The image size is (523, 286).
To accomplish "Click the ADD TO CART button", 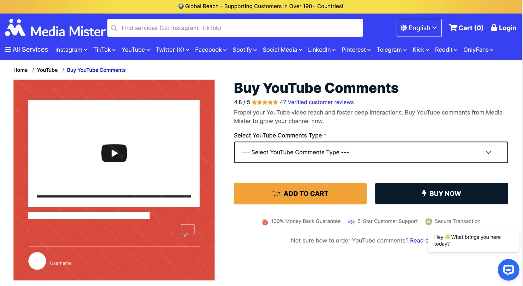I will pos(300,193).
